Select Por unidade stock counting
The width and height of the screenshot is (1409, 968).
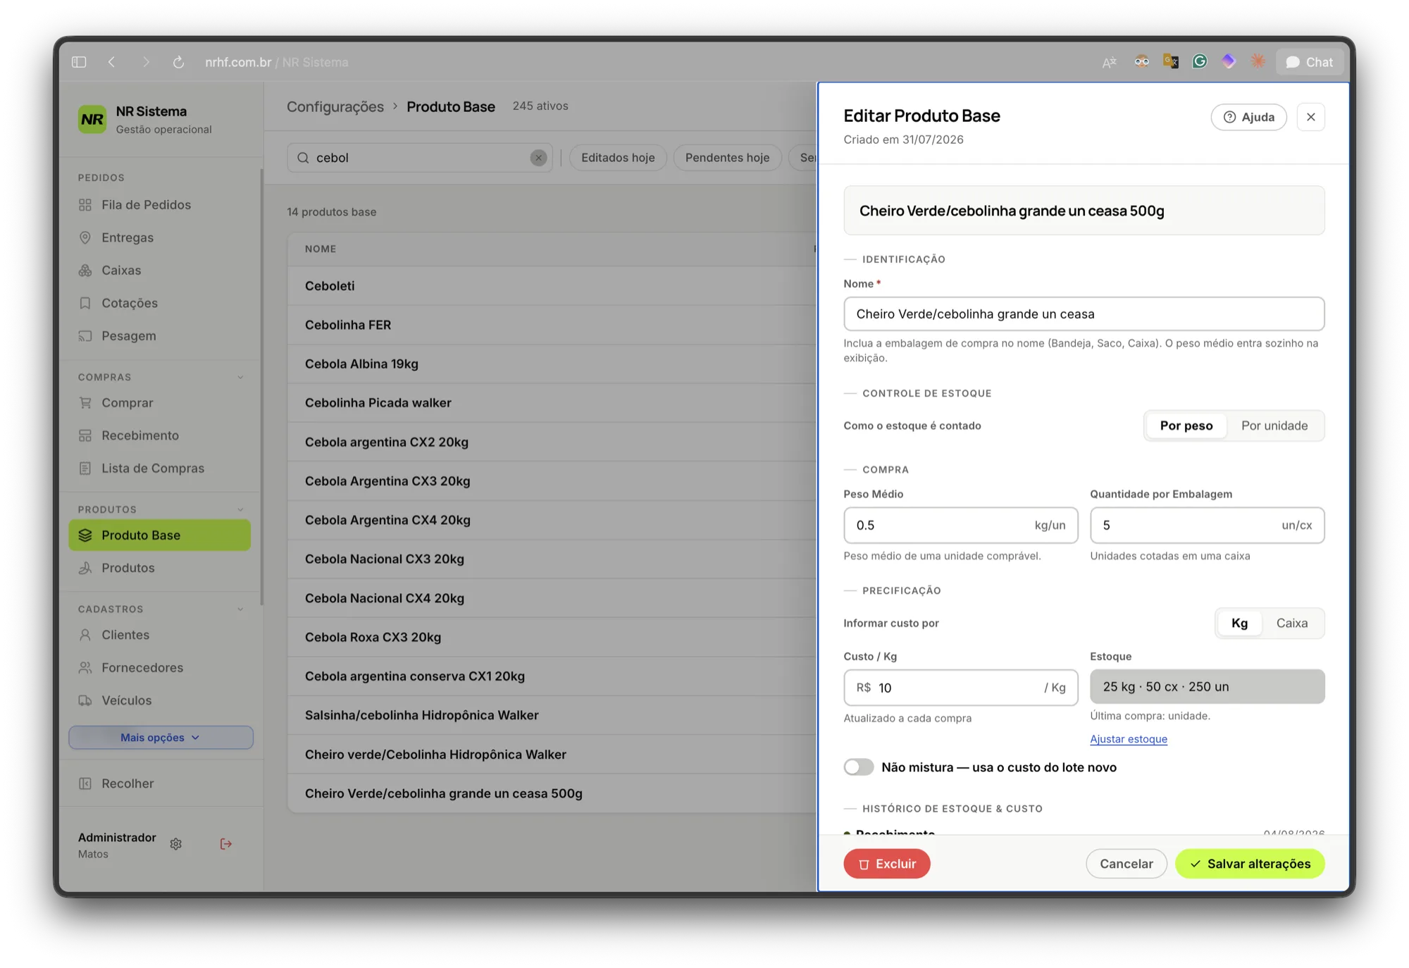click(1274, 426)
